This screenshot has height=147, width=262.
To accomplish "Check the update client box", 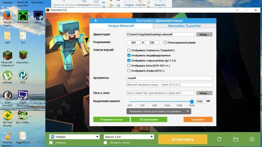I will (x=105, y=143).
